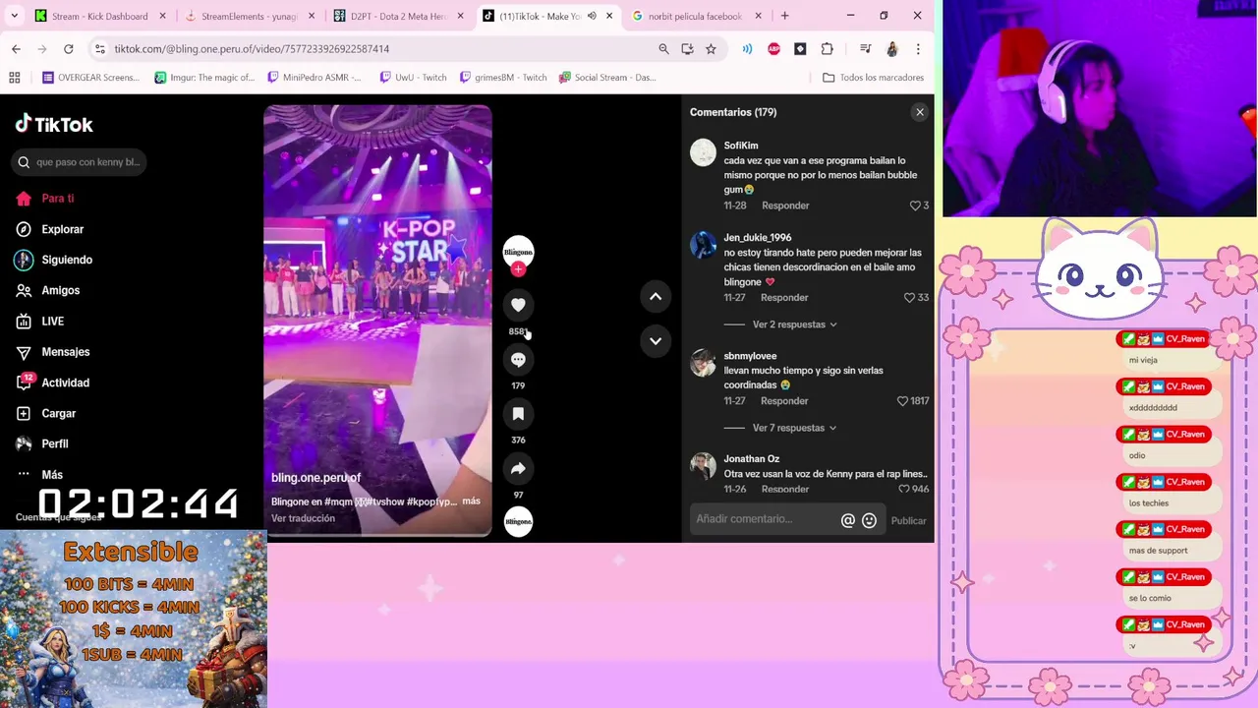
Task: Reply to Jen_dukie_1996's comment
Action: click(784, 298)
